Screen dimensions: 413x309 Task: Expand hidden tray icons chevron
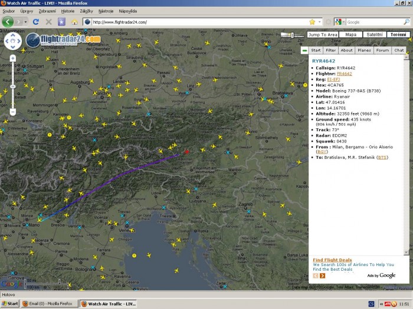tap(381, 304)
